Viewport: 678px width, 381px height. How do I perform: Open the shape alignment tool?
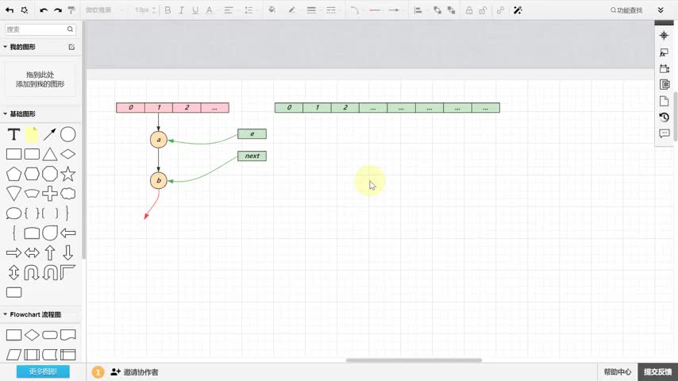(418, 10)
